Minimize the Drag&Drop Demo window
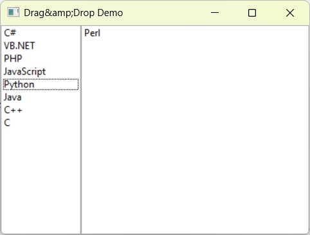This screenshot has height=235, width=310. [x=215, y=13]
